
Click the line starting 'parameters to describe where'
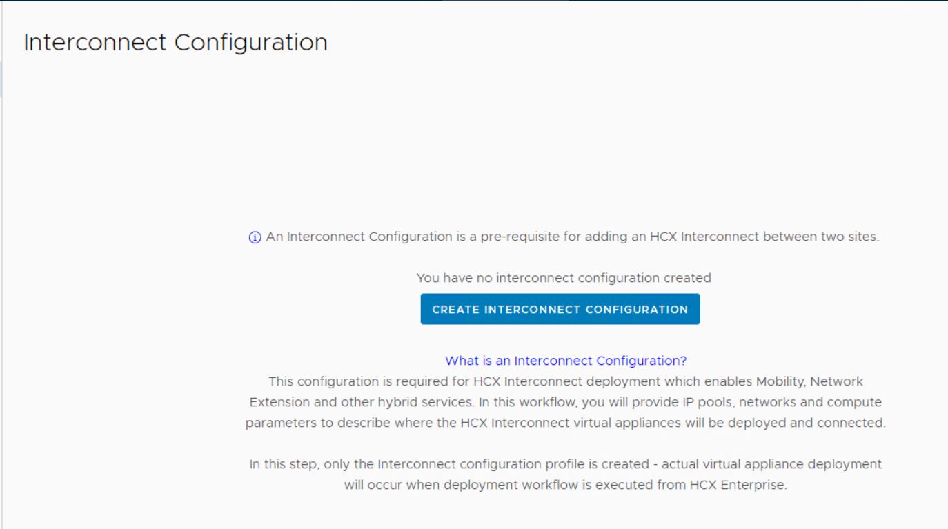pyautogui.click(x=565, y=423)
